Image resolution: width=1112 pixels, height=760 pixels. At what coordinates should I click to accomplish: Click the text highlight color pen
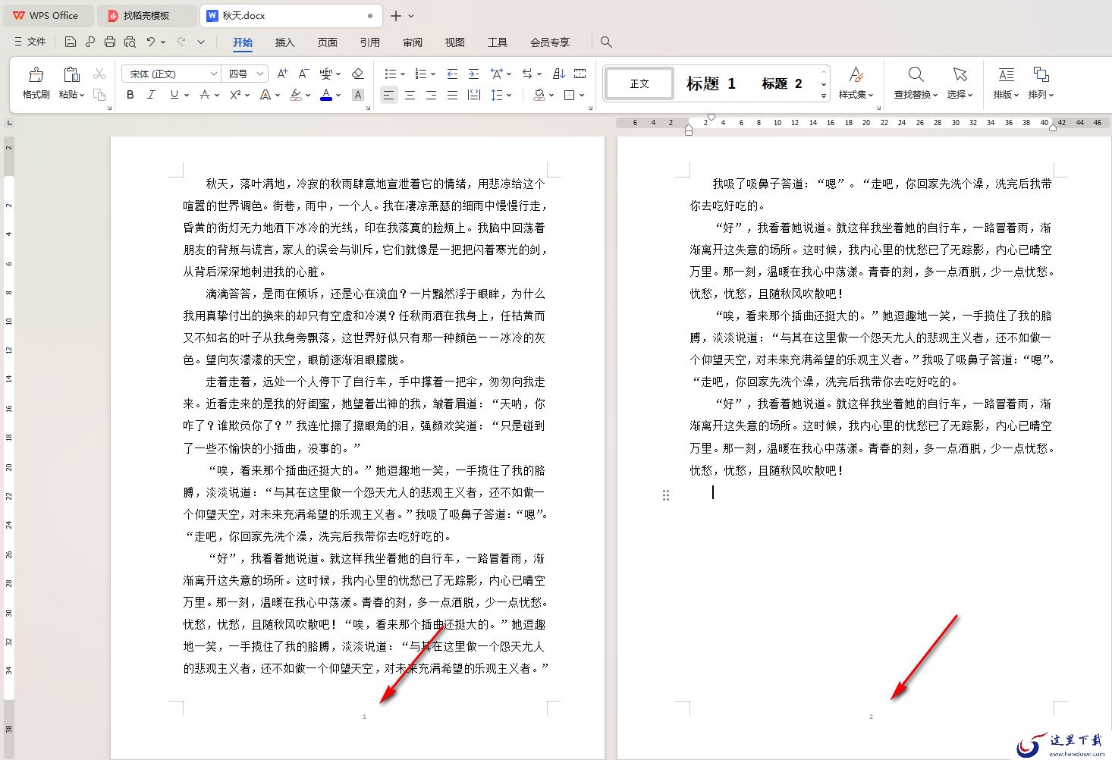click(x=296, y=95)
